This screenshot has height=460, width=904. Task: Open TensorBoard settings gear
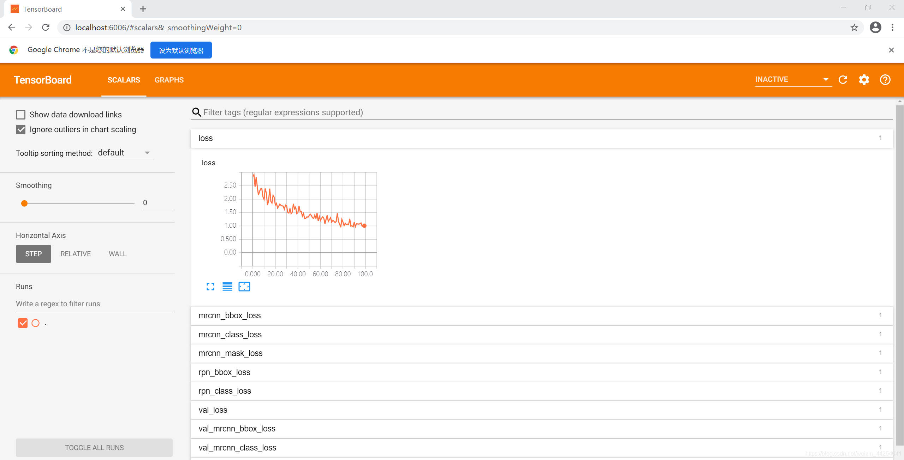(x=864, y=80)
